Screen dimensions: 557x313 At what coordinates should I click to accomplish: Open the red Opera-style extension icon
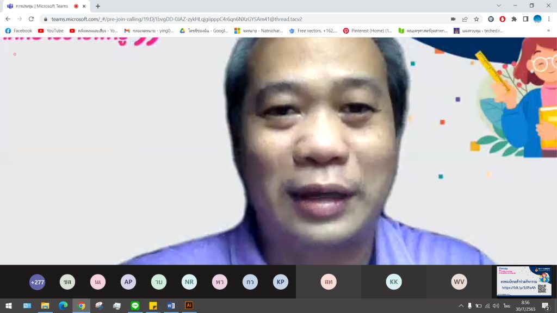point(502,19)
